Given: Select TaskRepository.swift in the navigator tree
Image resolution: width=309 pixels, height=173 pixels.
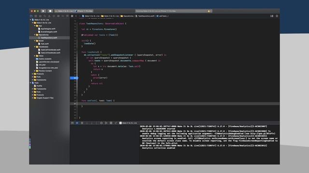Looking at the screenshot, I should tap(47, 37).
